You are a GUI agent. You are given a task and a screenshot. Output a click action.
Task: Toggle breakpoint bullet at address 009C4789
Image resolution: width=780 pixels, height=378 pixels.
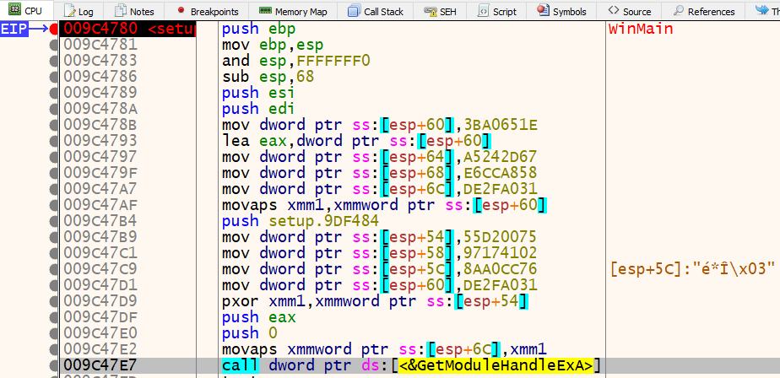tap(54, 93)
